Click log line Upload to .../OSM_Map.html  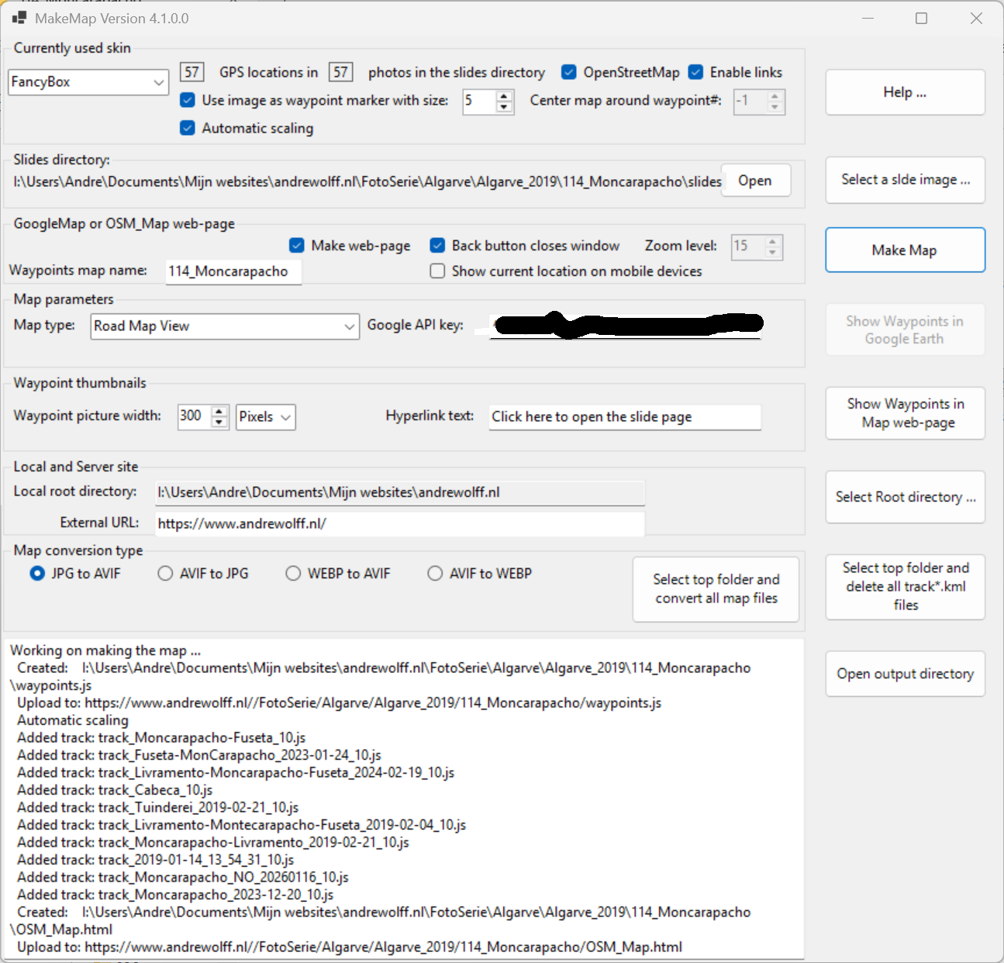point(350,947)
